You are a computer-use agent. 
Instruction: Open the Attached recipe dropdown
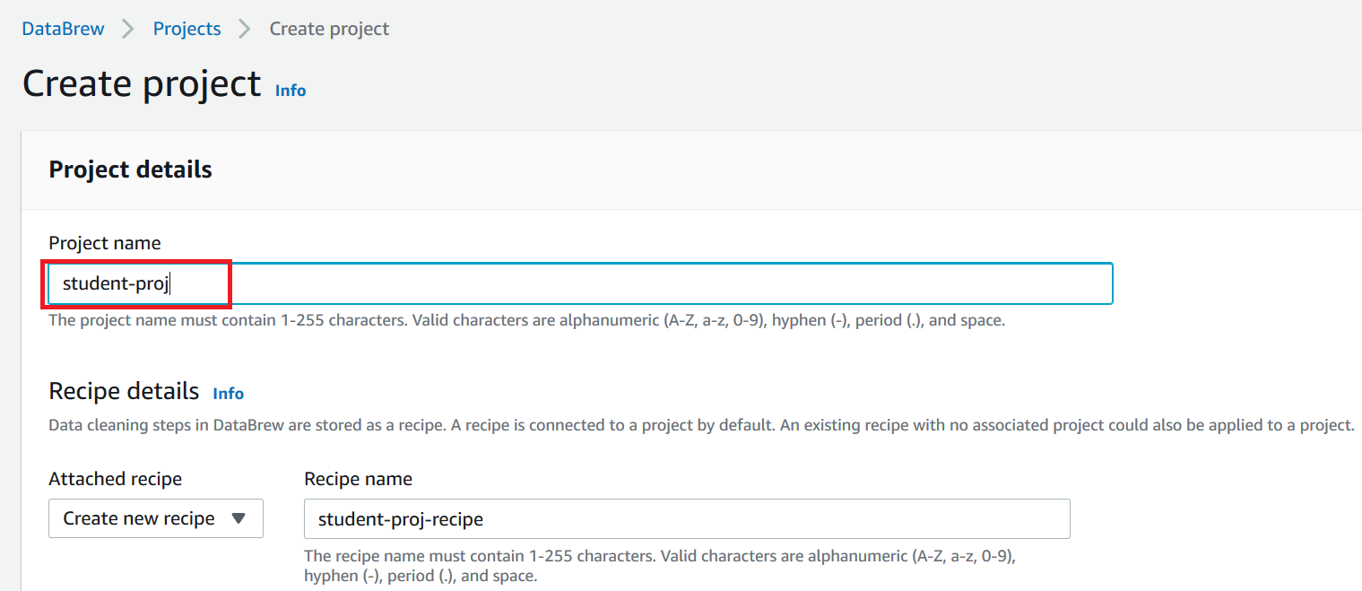[155, 518]
